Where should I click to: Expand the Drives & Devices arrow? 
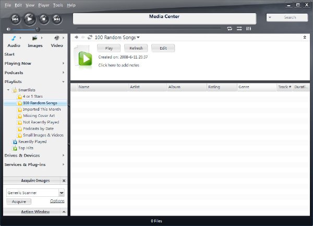pos(63,156)
